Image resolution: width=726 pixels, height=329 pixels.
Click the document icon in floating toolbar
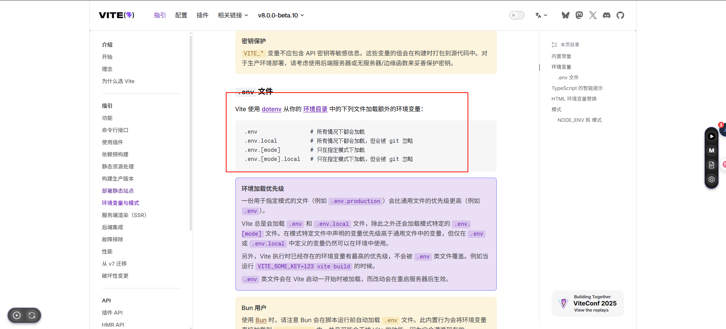(x=712, y=165)
